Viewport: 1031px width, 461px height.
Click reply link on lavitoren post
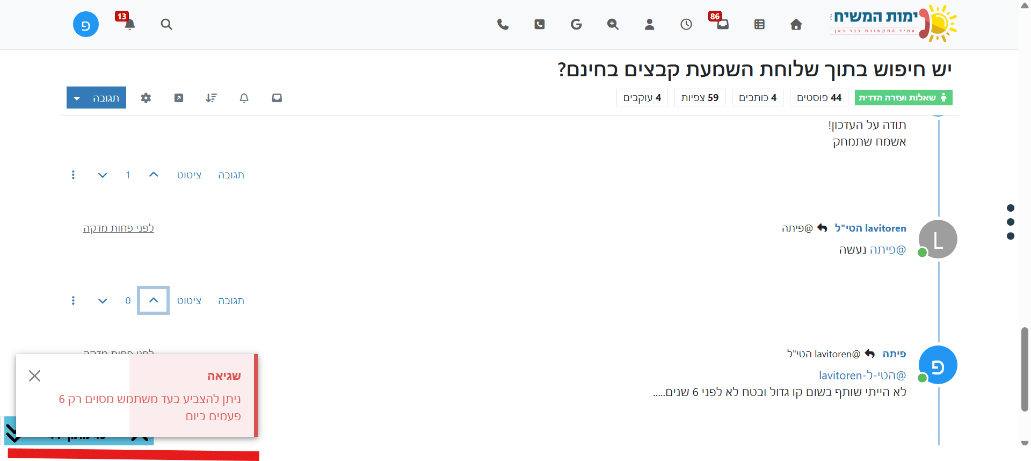(x=231, y=301)
